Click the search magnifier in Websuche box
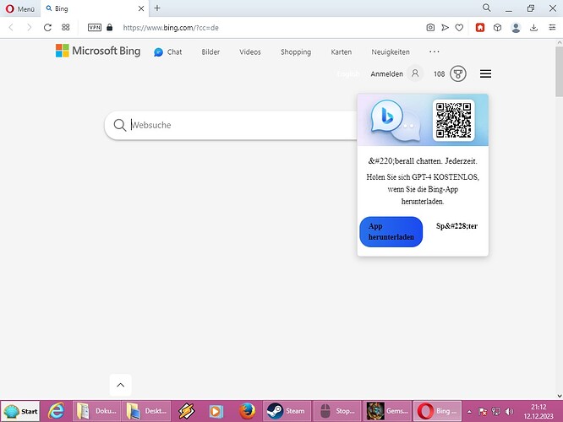 [x=119, y=125]
